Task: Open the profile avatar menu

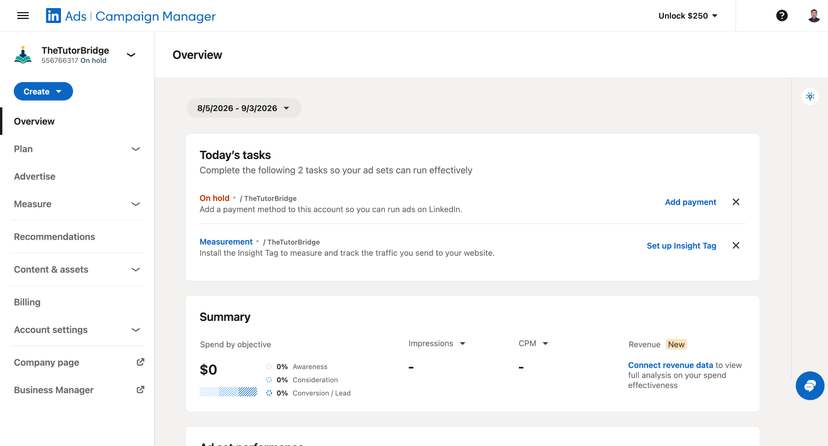Action: (x=814, y=16)
